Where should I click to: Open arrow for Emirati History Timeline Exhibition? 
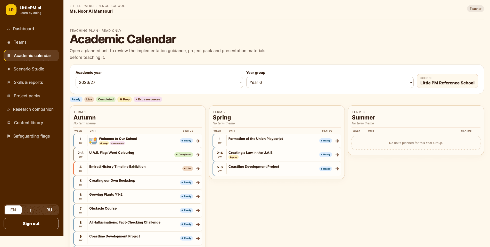(x=198, y=169)
